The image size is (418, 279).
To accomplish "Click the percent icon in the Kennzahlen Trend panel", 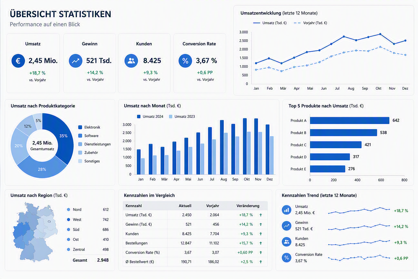I will [x=287, y=257].
